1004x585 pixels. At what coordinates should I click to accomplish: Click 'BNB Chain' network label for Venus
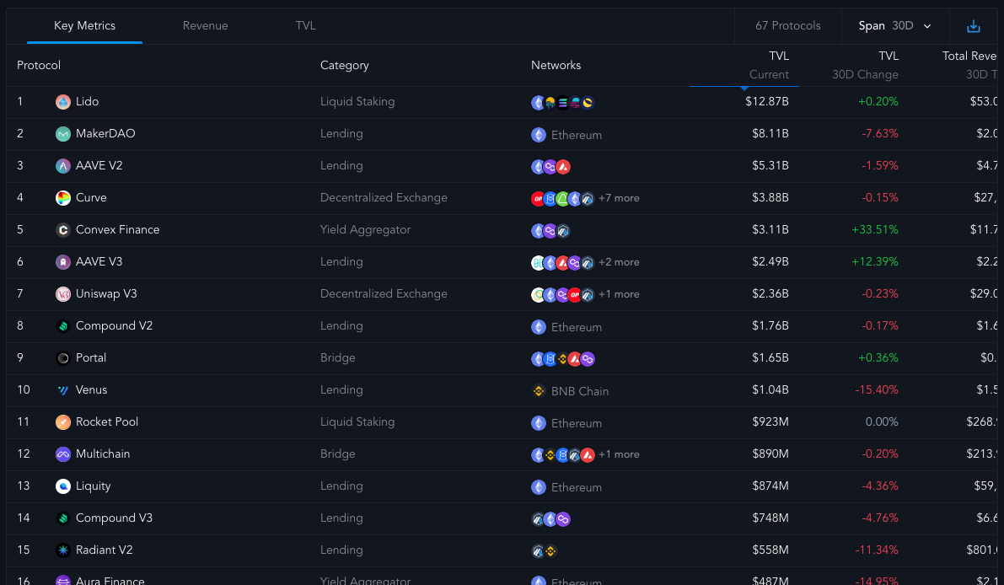tap(580, 391)
